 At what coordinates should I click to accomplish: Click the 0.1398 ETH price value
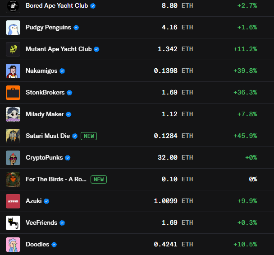(x=174, y=71)
